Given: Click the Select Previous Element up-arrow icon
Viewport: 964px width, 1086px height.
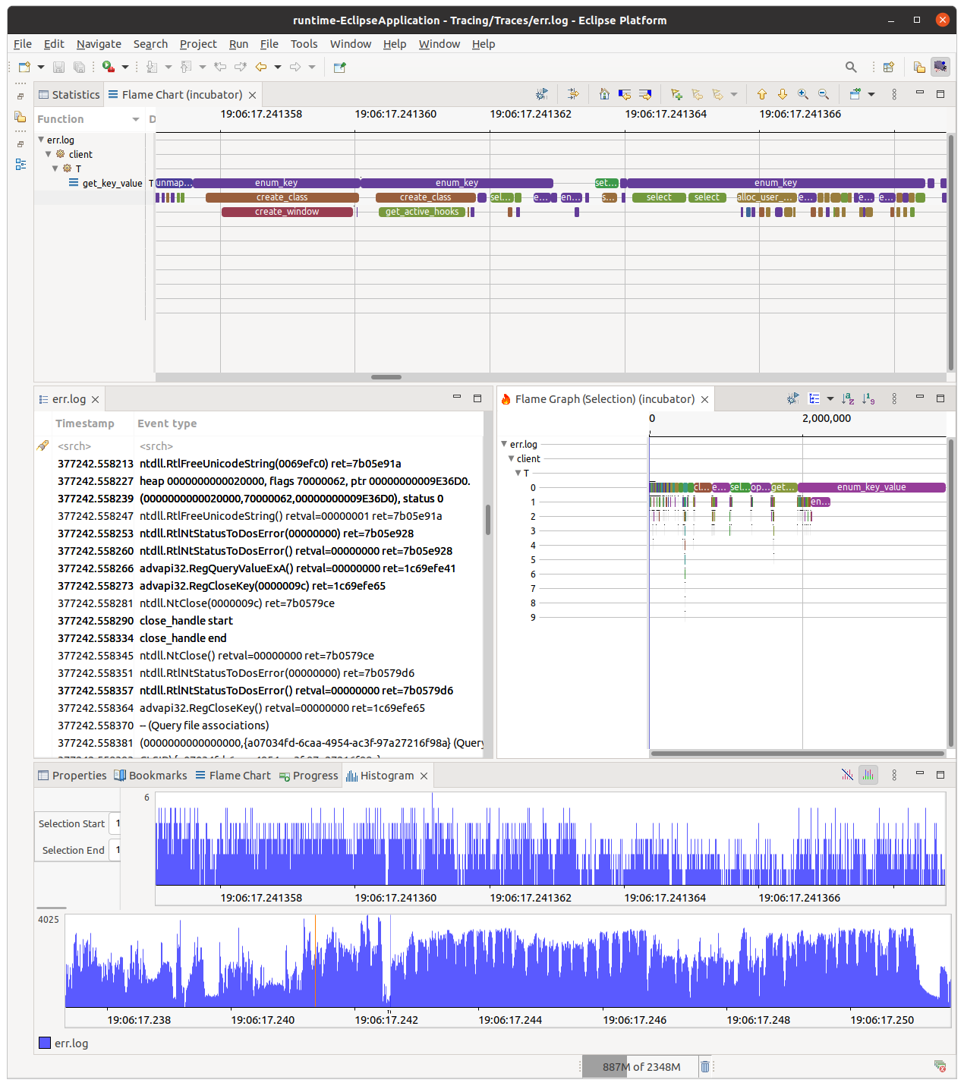Looking at the screenshot, I should [761, 94].
